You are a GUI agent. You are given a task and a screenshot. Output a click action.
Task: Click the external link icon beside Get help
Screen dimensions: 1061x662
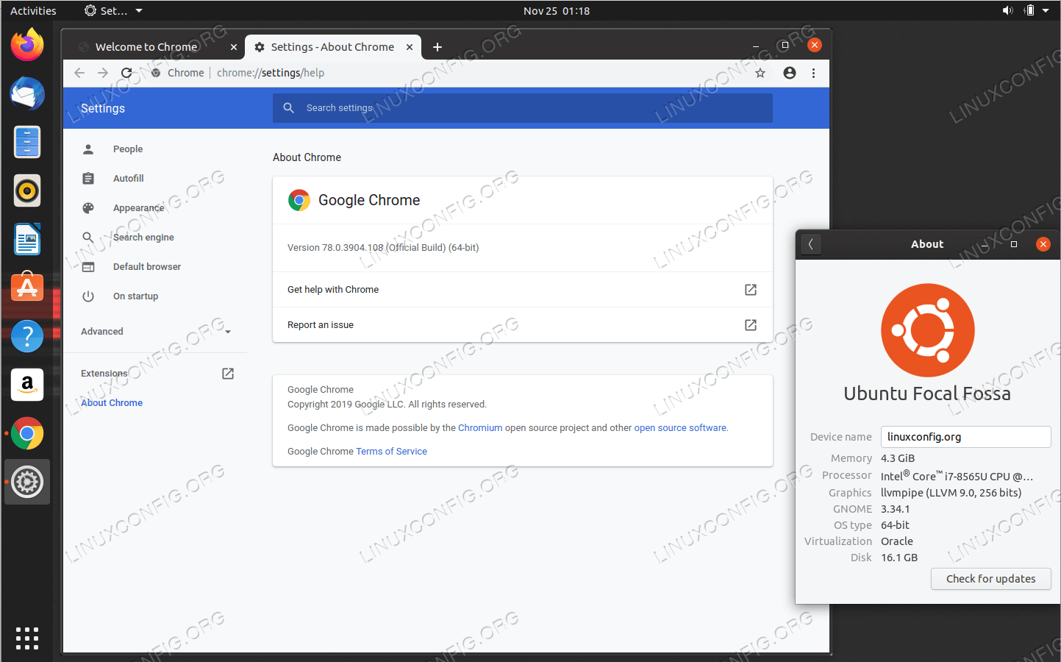click(x=751, y=290)
